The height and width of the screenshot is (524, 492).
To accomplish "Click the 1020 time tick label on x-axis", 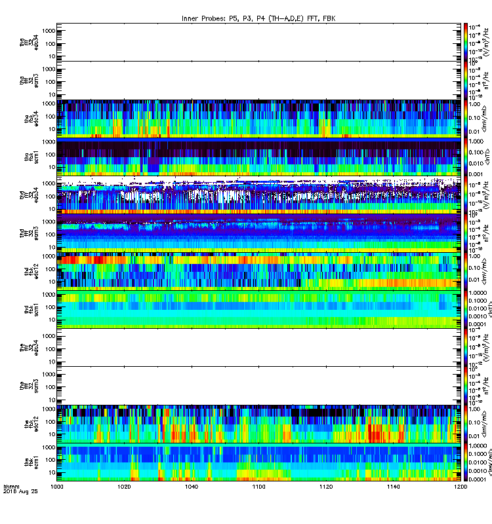I will click(124, 487).
